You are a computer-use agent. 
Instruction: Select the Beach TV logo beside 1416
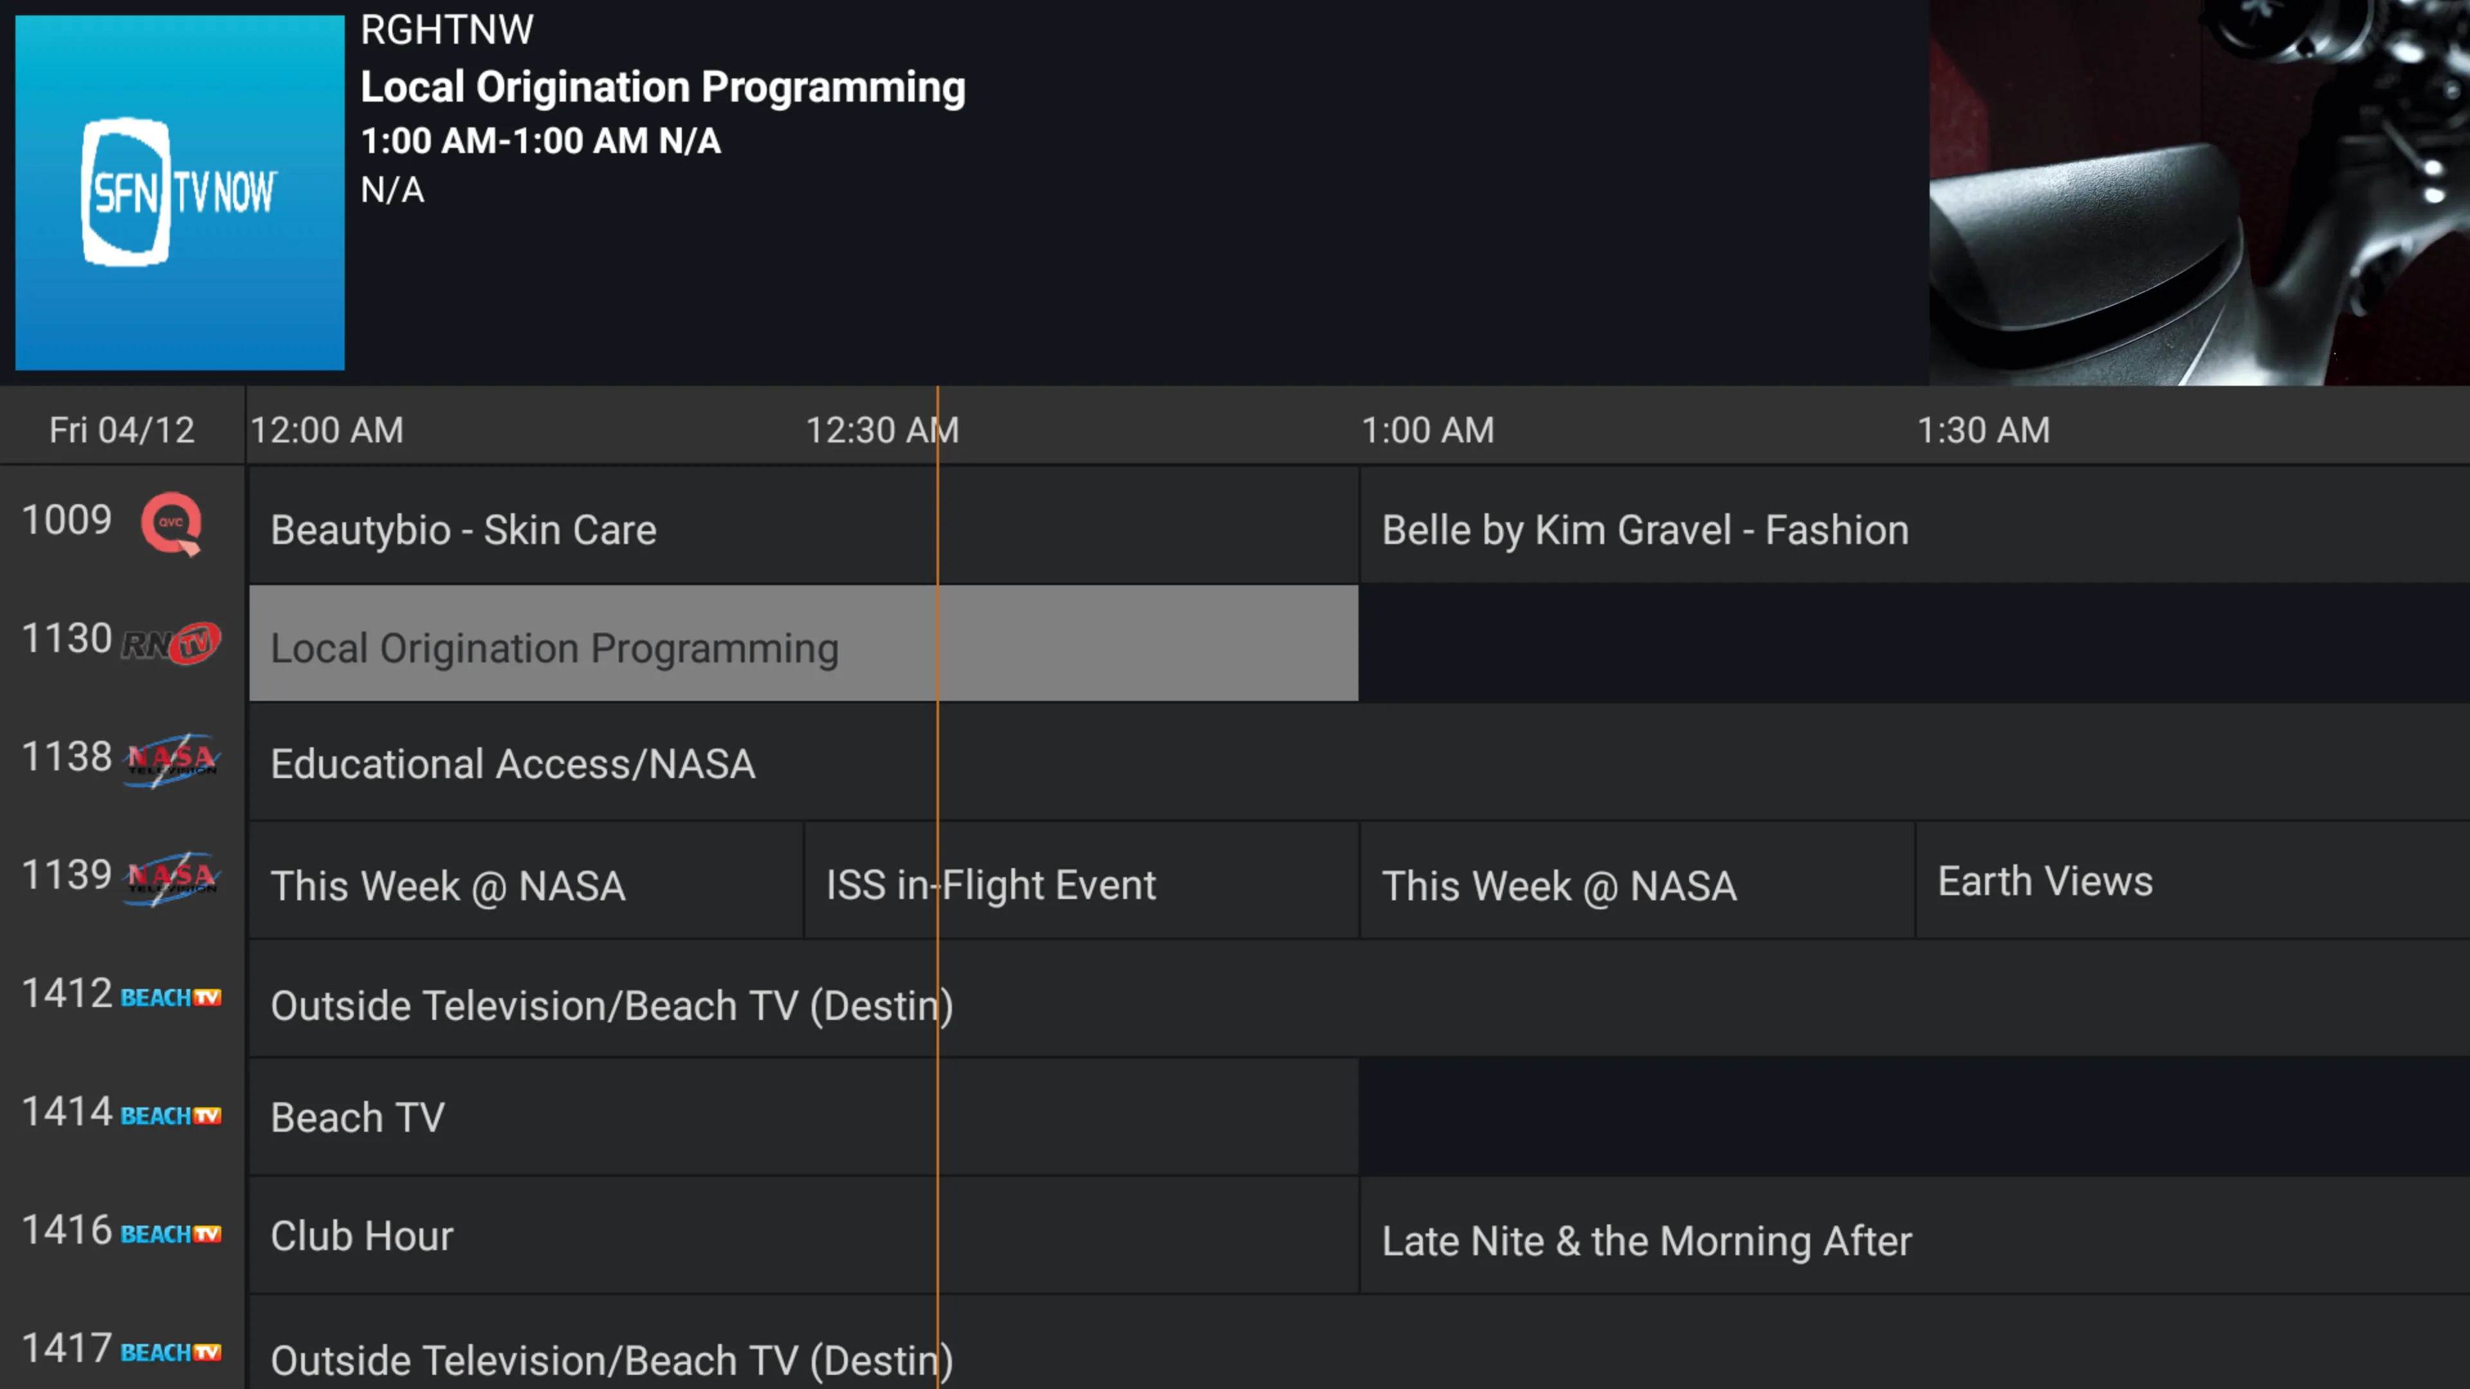[x=170, y=1234]
